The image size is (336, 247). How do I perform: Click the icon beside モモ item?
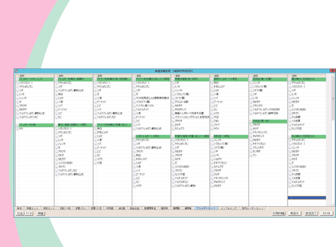(17, 129)
